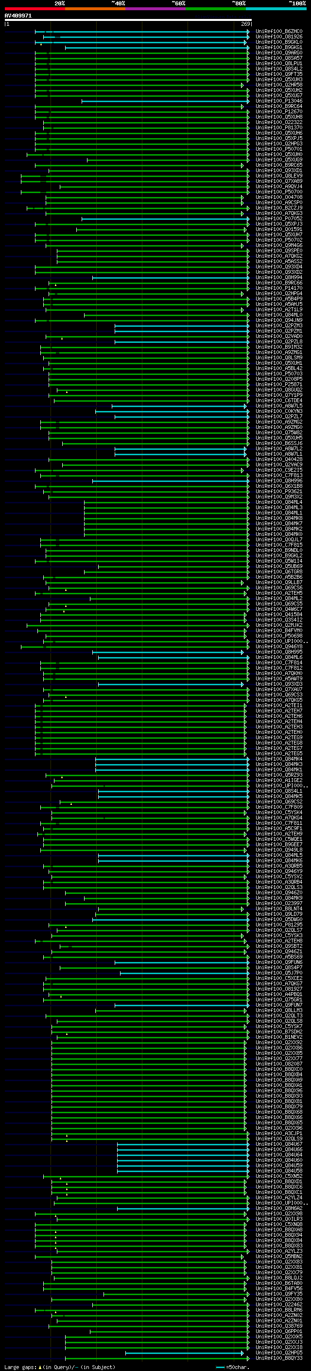
Task: Open hit UniRef100_A2TEI1
Action: coord(279,706)
